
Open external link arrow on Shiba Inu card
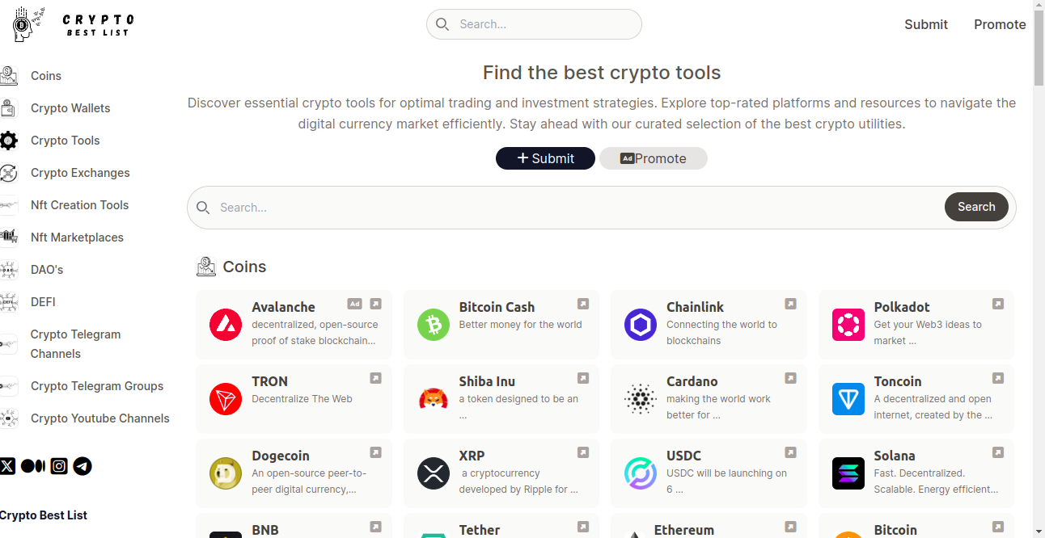(x=583, y=378)
